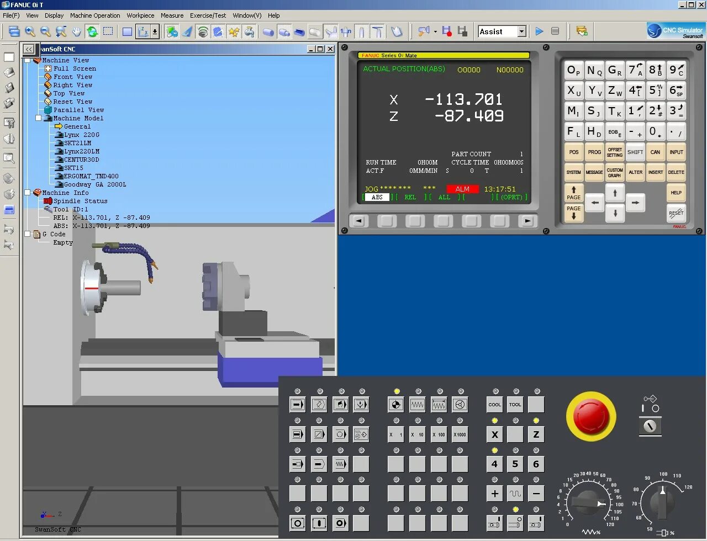Collapse the G Code tree node

[28, 234]
